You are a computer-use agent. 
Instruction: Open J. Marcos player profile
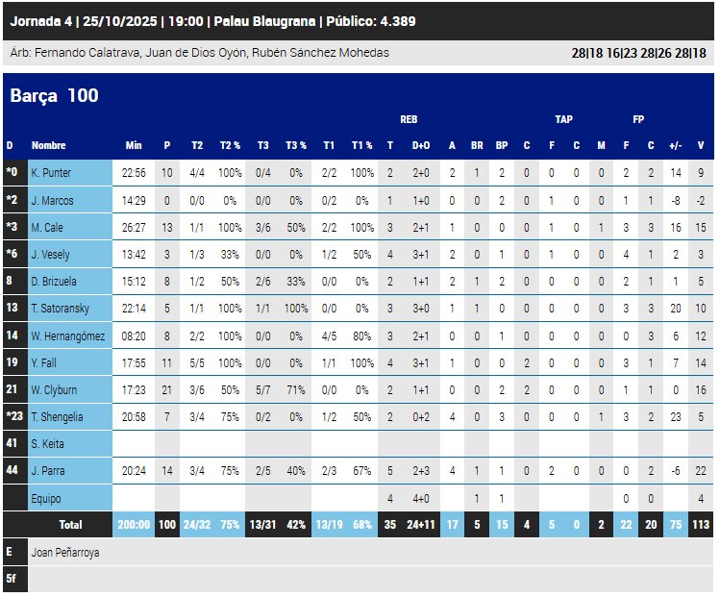51,200
